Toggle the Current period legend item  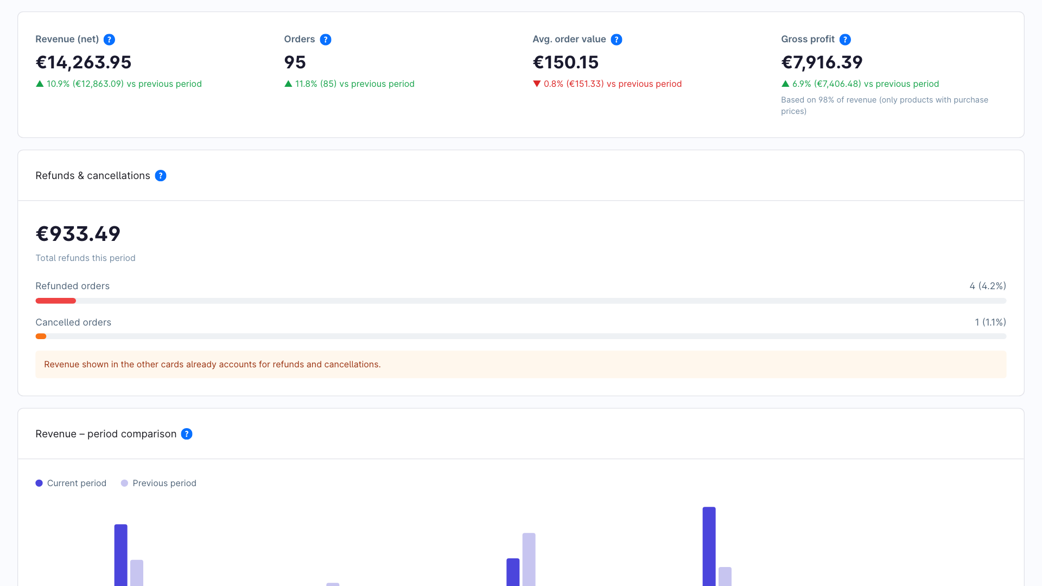point(71,483)
